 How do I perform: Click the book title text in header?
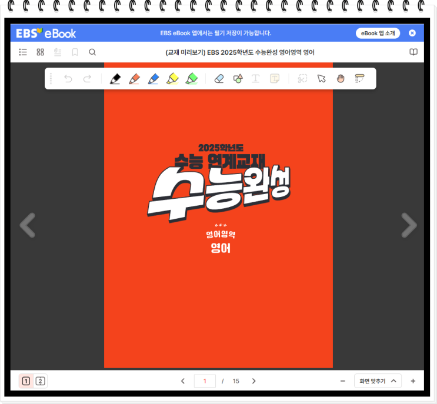tap(240, 52)
